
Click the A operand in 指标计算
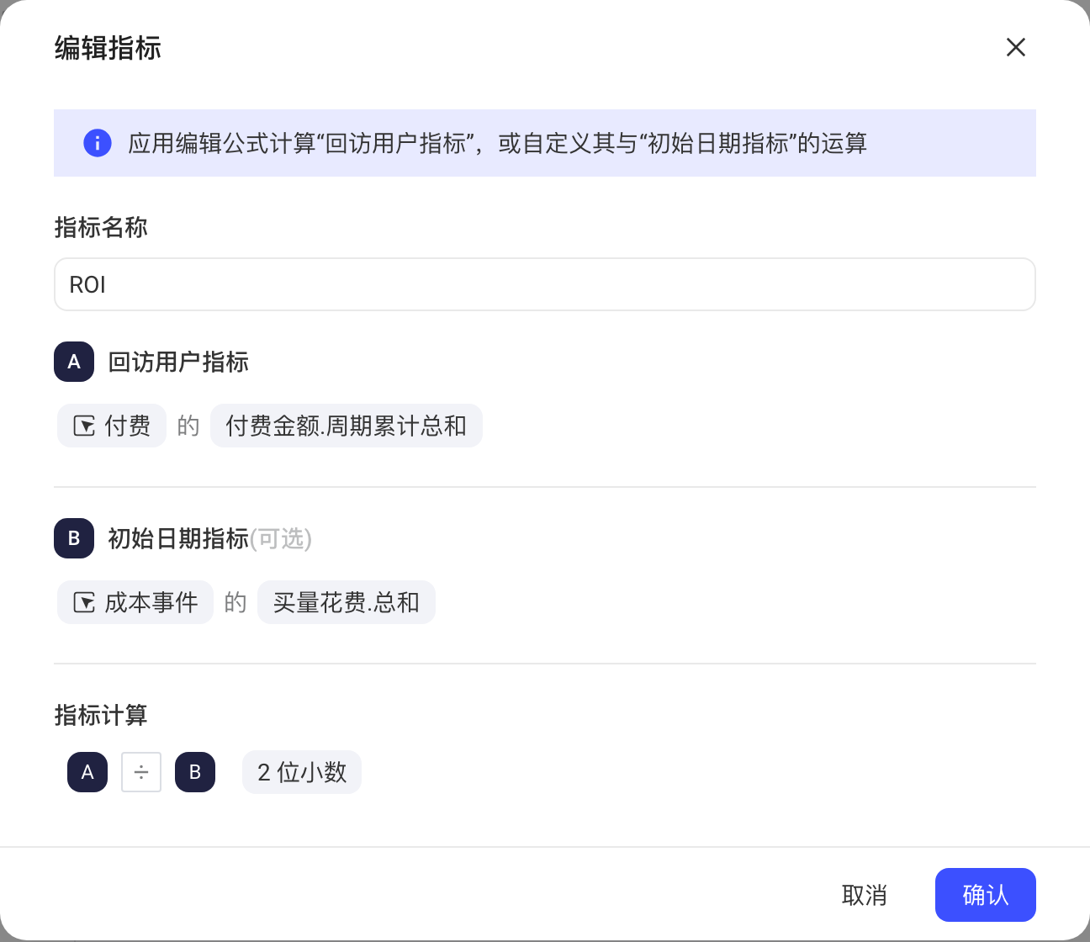87,772
